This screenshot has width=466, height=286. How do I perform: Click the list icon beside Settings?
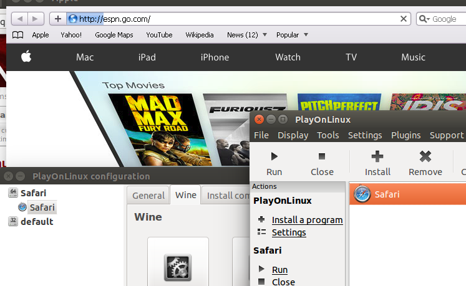point(261,232)
